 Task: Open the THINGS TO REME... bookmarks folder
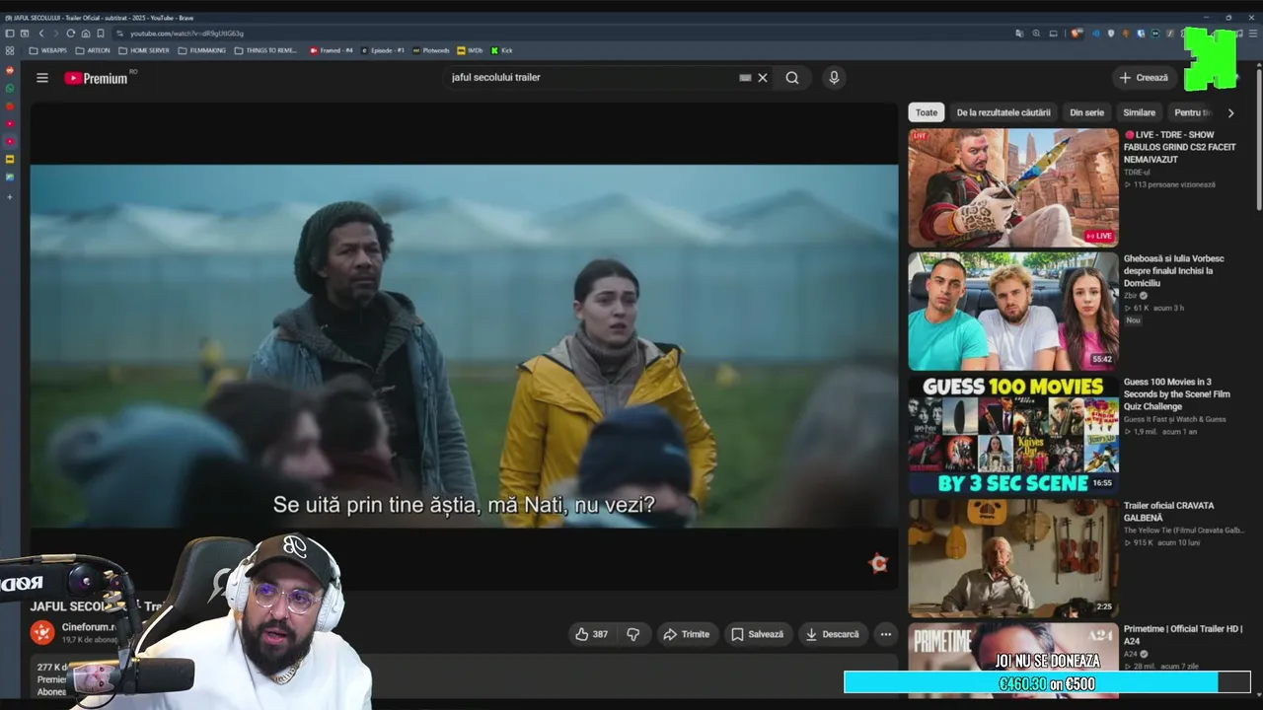[265, 50]
